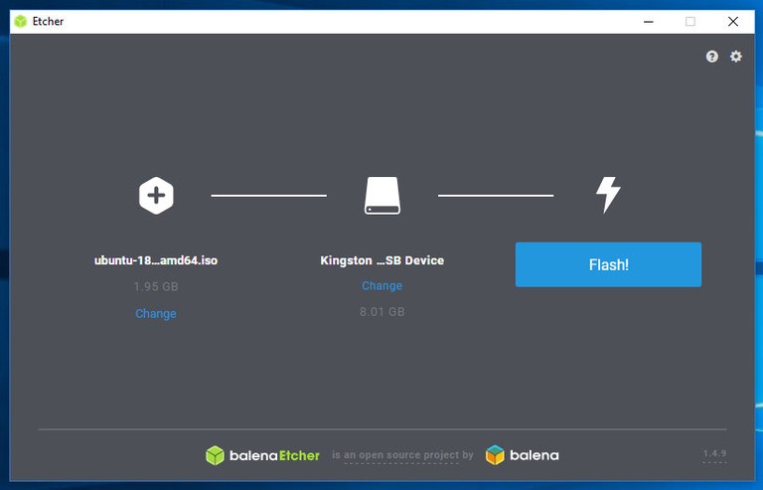The width and height of the screenshot is (763, 490).
Task: Click the Kingston ...SB Device label
Action: pyautogui.click(x=381, y=260)
